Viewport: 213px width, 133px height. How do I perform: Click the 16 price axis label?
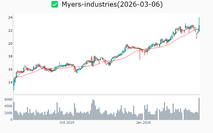pyautogui.click(x=11, y=69)
